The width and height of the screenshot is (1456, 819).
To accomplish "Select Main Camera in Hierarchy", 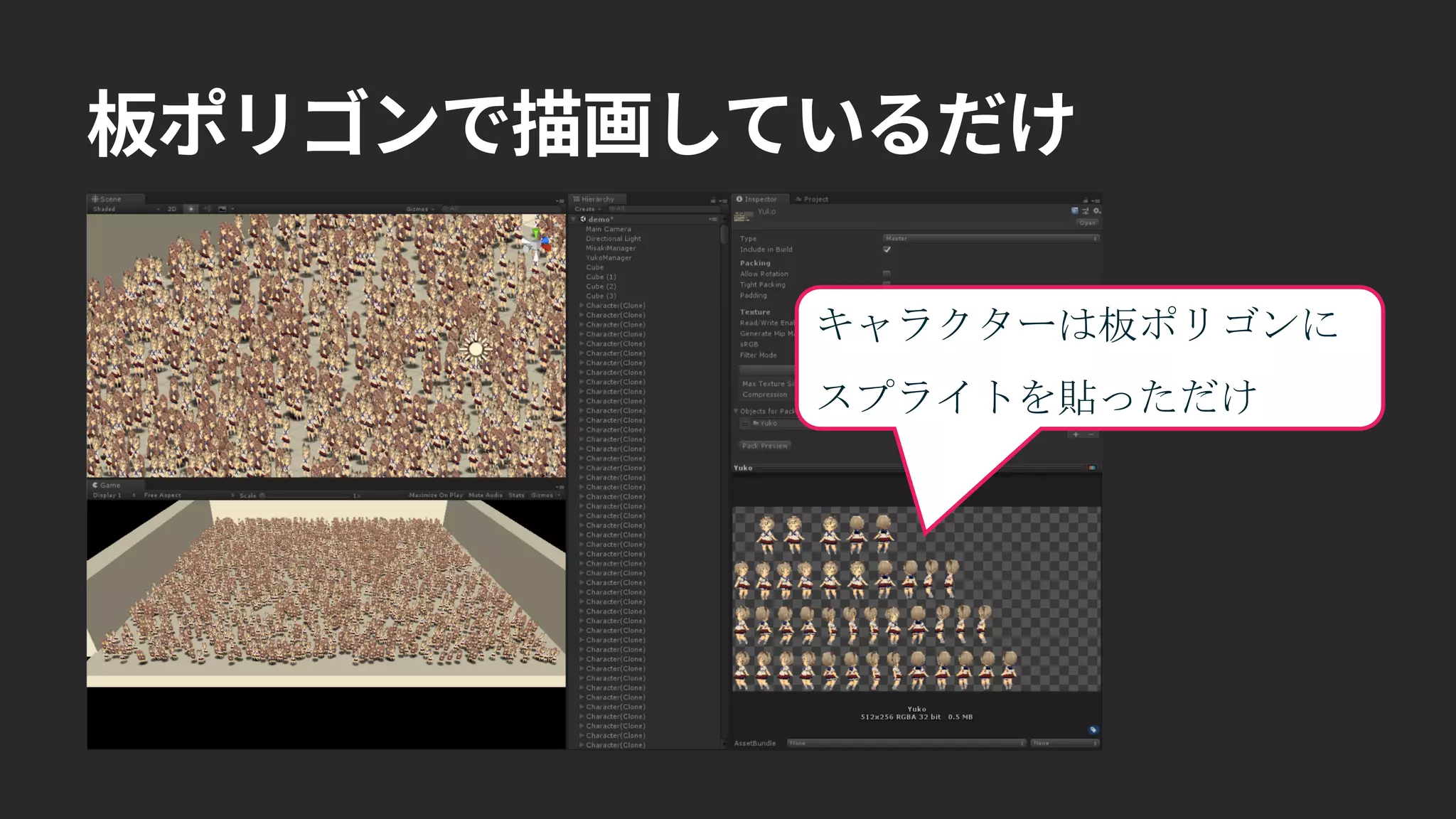I will (608, 230).
